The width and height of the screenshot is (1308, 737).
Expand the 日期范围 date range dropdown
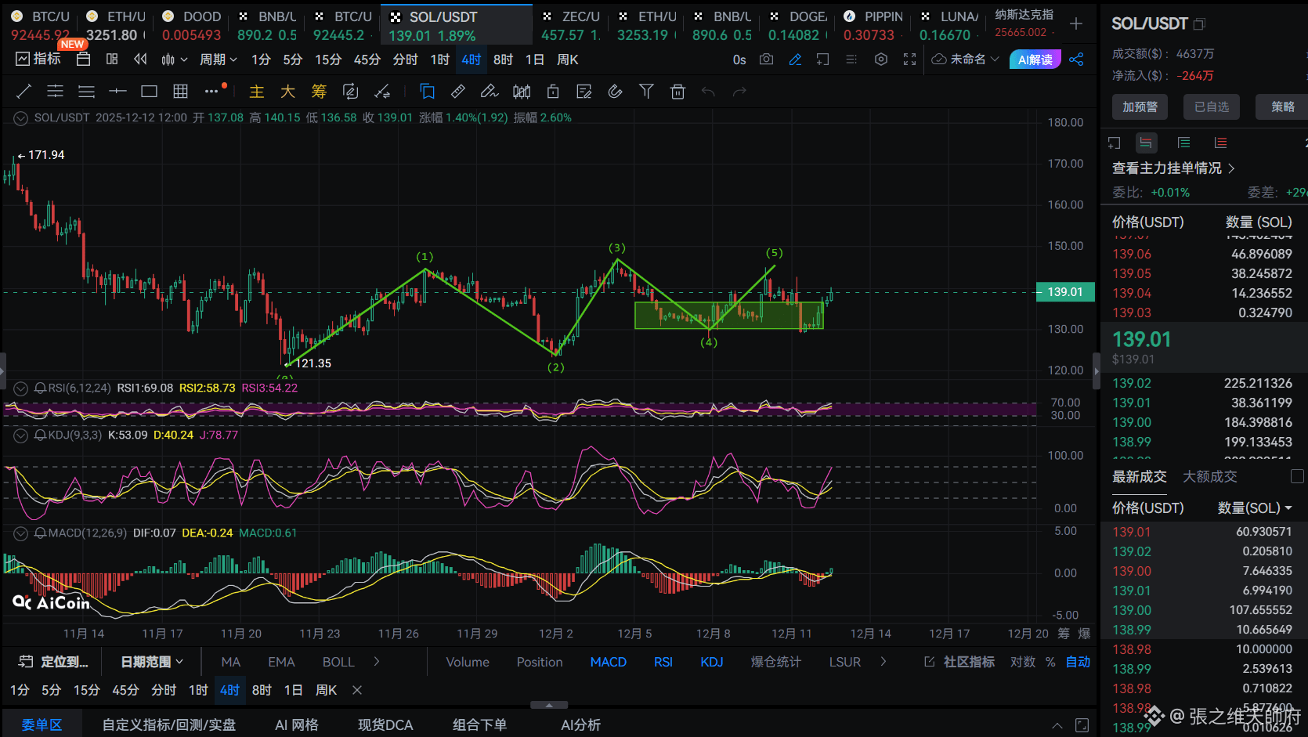pos(152,662)
